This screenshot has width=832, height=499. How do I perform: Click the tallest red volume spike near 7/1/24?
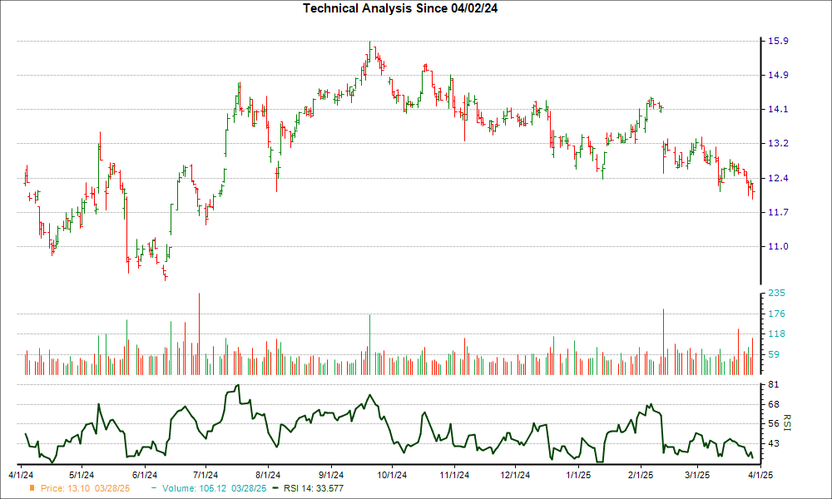[199, 333]
